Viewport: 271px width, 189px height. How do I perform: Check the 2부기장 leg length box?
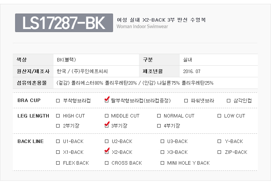[x=58, y=126]
